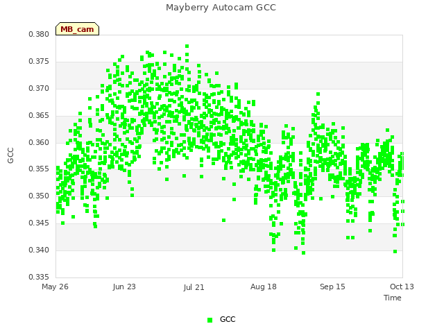
Task: Click the GCC legend label
Action: tap(228, 319)
